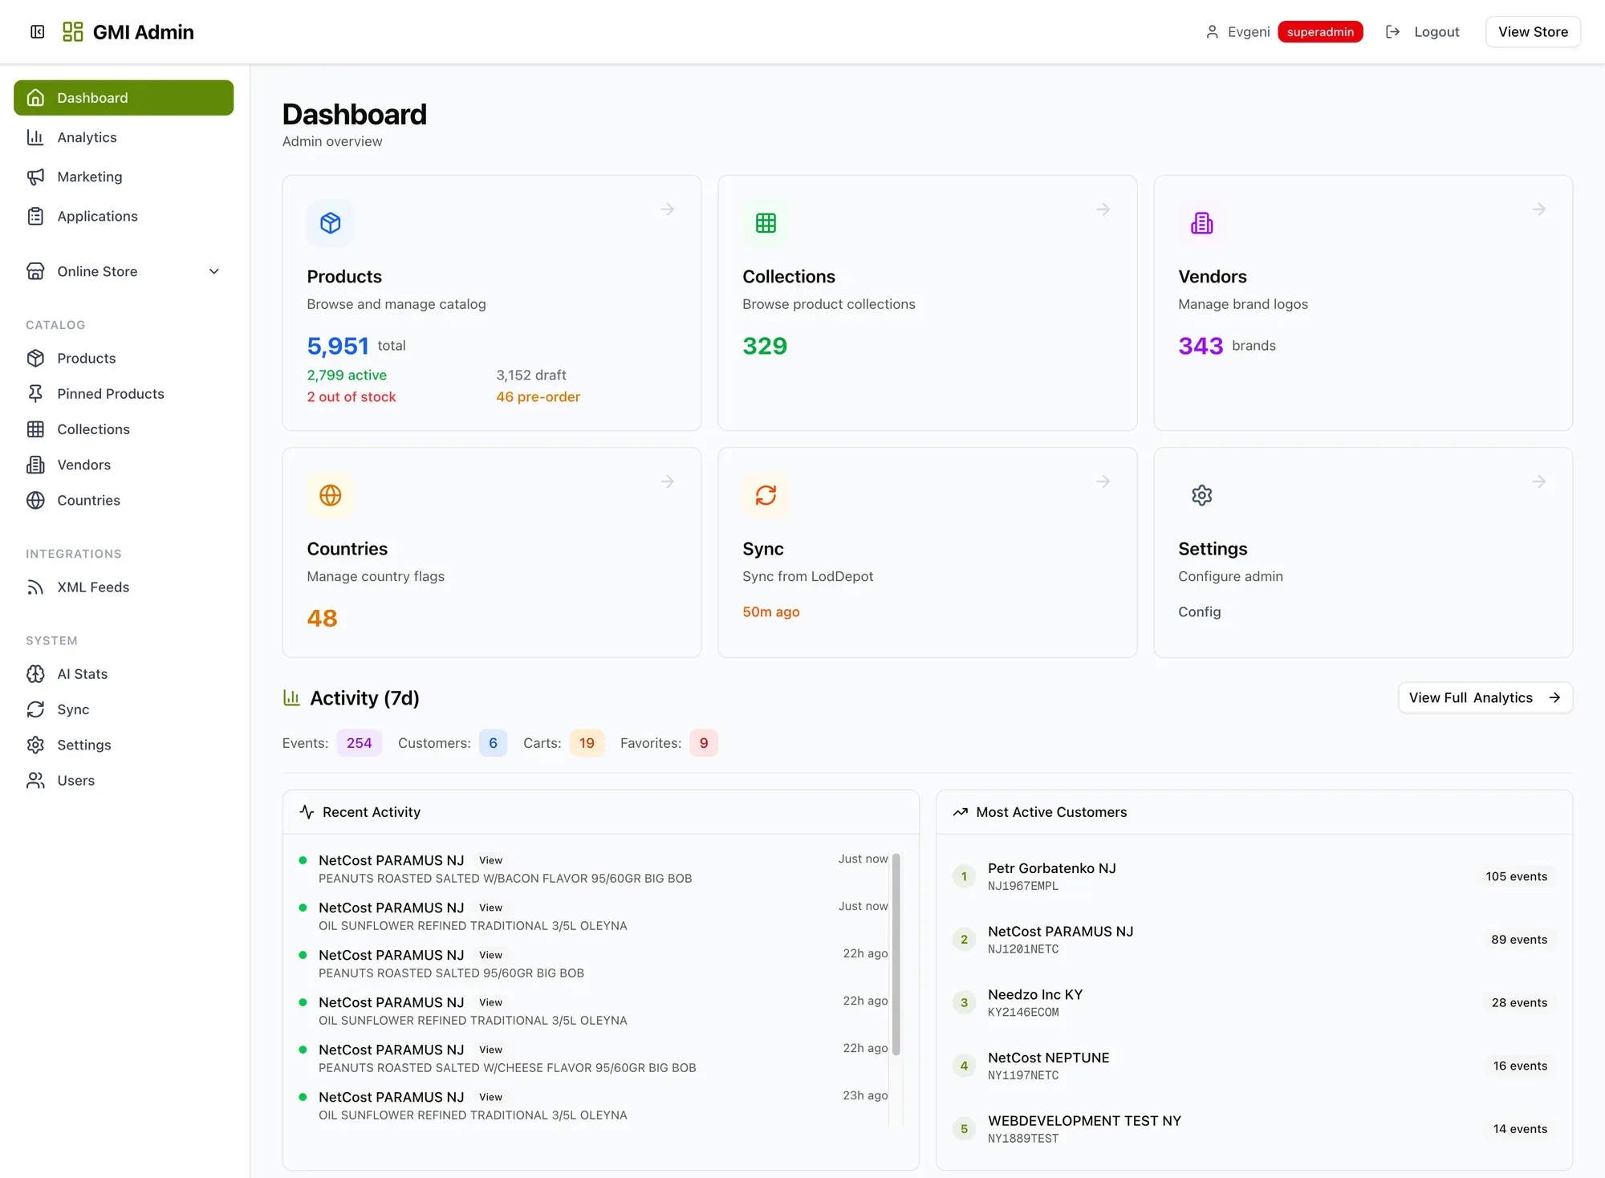Open Settings in the sidebar
Viewport: 1605px width, 1178px height.
tap(124, 745)
